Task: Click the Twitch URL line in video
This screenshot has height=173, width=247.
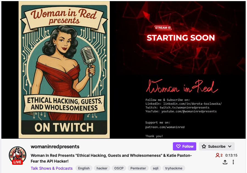Action: tap(177, 107)
